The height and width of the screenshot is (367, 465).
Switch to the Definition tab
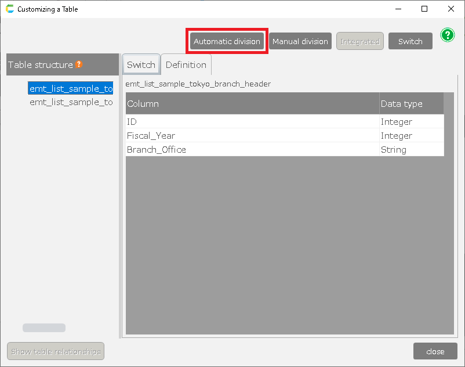tap(186, 64)
